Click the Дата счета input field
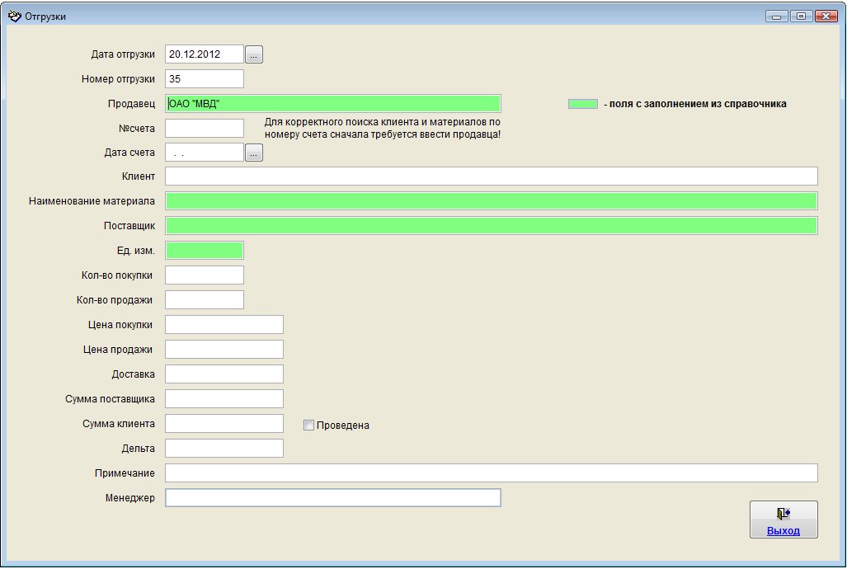 [x=205, y=153]
